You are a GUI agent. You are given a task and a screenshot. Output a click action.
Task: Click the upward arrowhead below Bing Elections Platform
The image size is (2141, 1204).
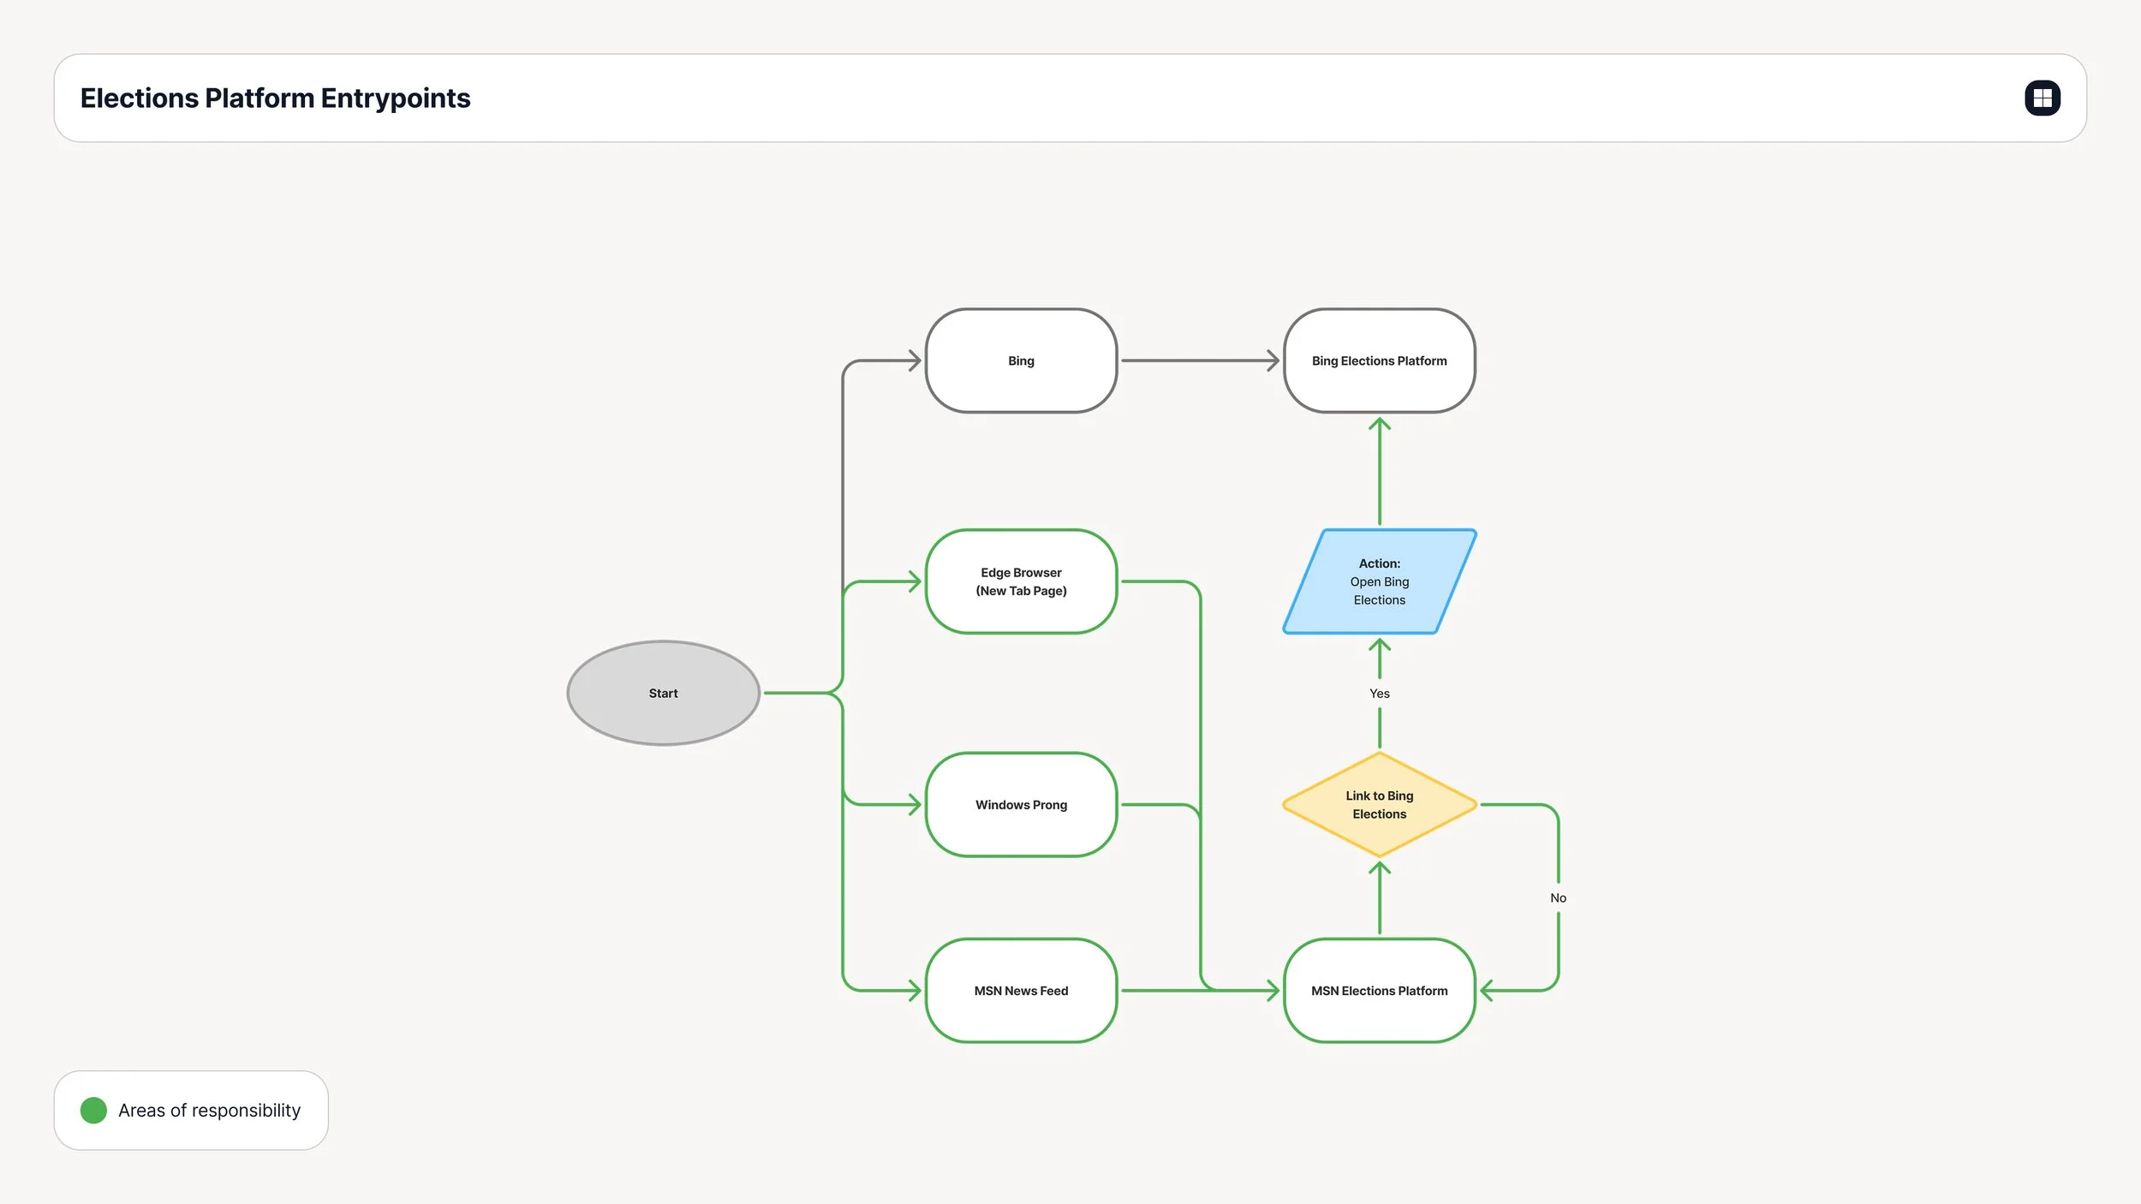coord(1379,423)
